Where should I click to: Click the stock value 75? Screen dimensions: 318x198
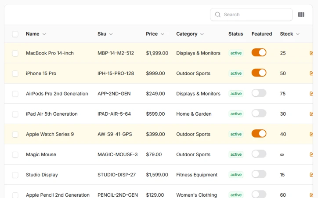point(283,94)
